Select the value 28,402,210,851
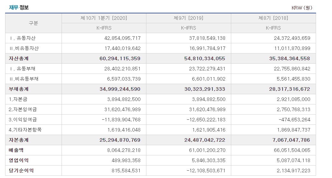 [122, 69]
